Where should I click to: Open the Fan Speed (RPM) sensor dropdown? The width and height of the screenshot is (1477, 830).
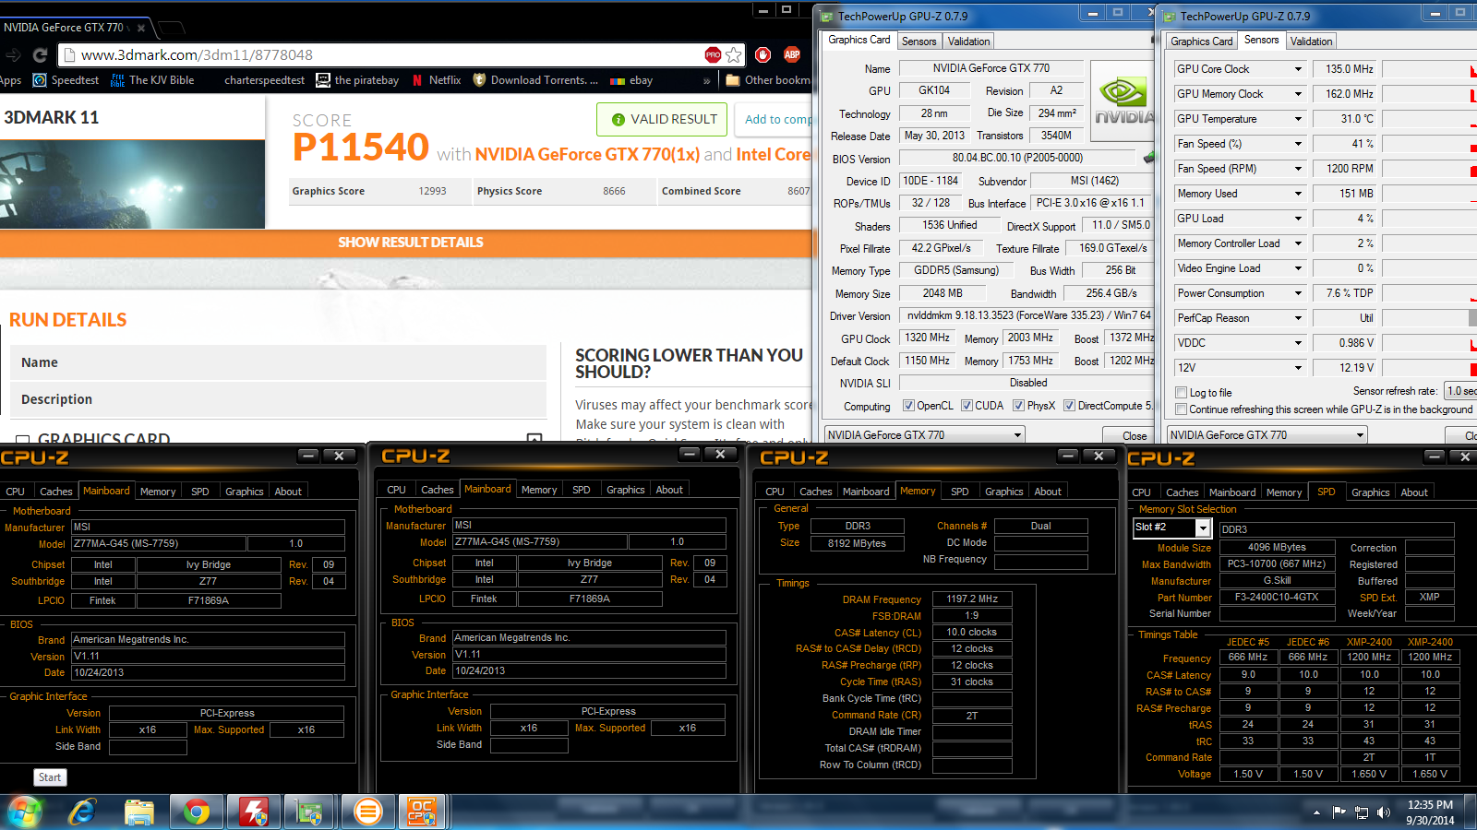1298,169
